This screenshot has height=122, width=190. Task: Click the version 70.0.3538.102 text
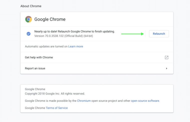64,36
